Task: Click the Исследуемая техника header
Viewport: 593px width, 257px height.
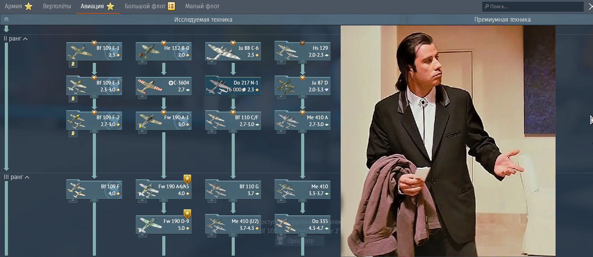Action: click(203, 20)
